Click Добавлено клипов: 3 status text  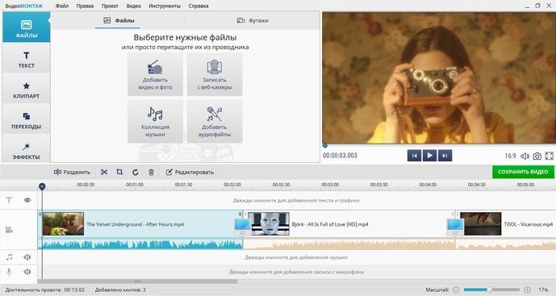click(120, 290)
